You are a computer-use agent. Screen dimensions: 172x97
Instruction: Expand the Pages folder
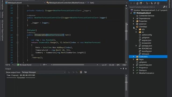134,59
